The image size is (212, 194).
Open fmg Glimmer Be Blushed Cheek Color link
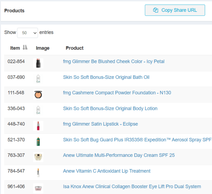click(x=113, y=61)
